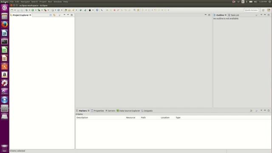Open the Outline view menu arrow
Image resolution: width=272 pixels, height=153 pixels.
click(261, 15)
